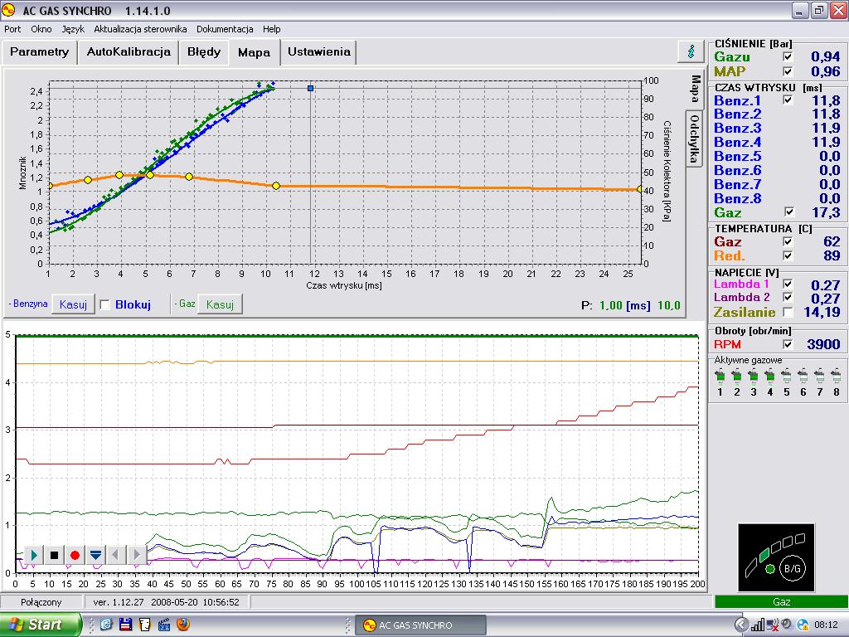Click the black stop button on the chart
849x637 pixels.
click(x=55, y=555)
